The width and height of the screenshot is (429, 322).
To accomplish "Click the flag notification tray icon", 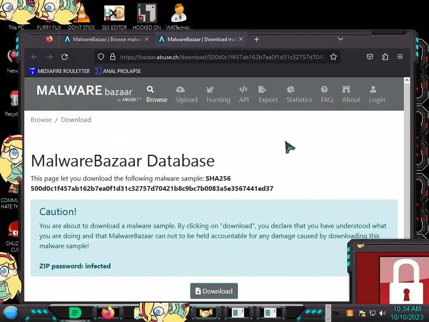I will coord(362,313).
